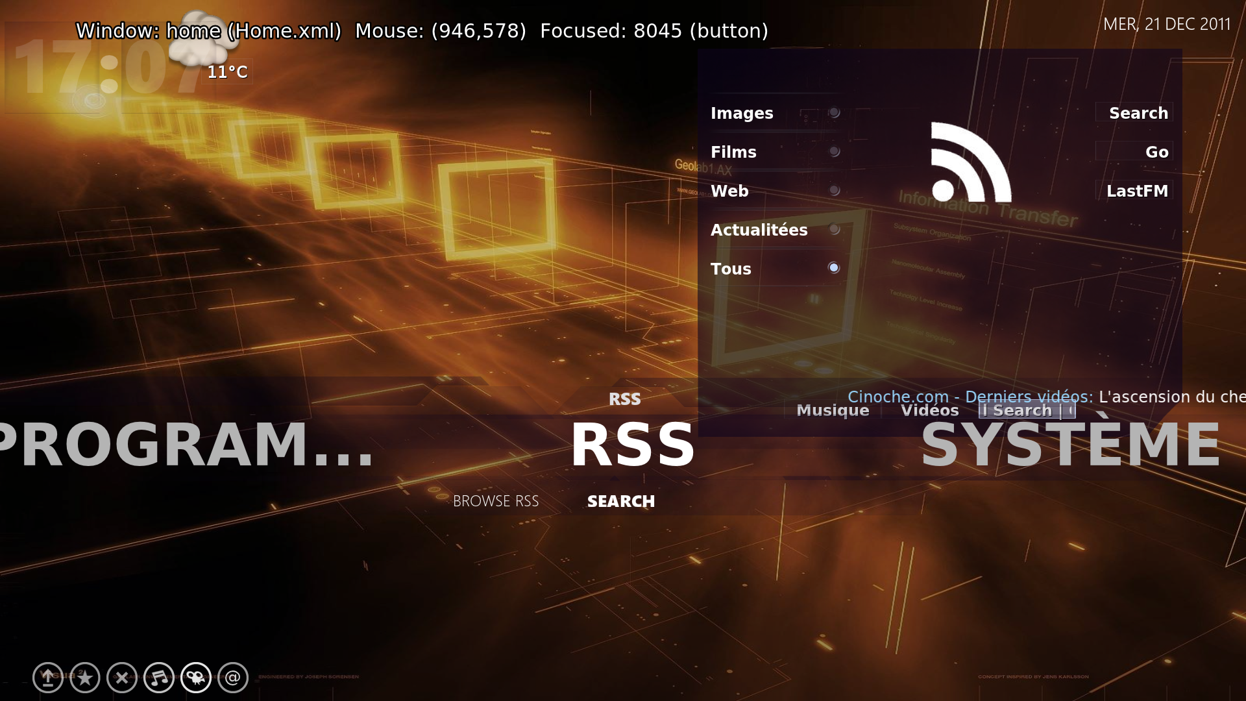The height and width of the screenshot is (701, 1246).
Task: Open the video camera shortcut icon
Action: point(196,678)
